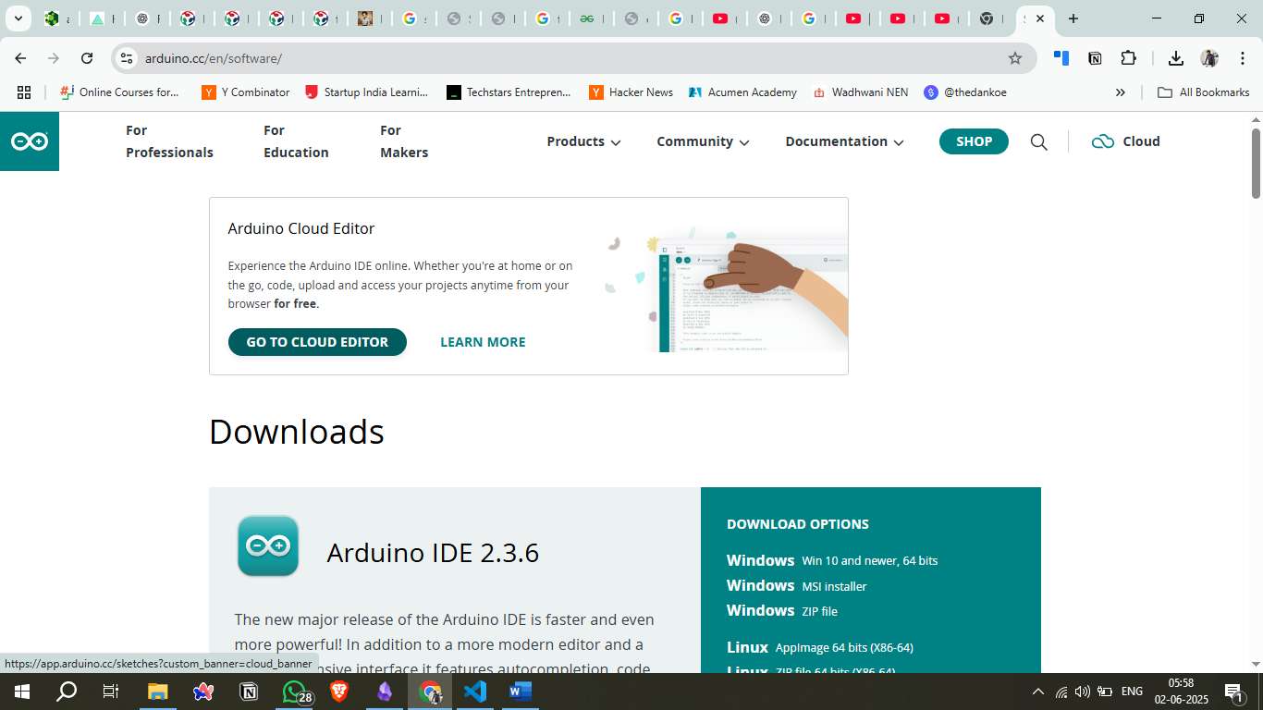Open Techstars Entrepren... bookmark

[509, 92]
